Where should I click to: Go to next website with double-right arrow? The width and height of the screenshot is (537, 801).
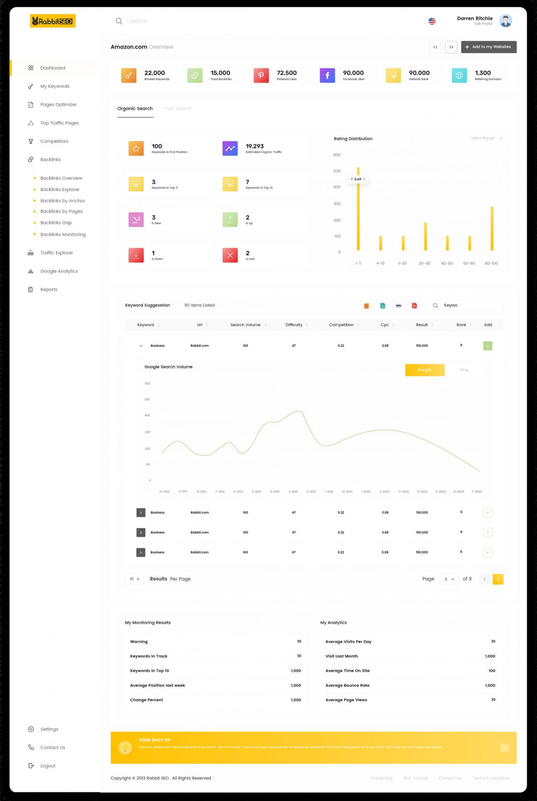pyautogui.click(x=451, y=47)
